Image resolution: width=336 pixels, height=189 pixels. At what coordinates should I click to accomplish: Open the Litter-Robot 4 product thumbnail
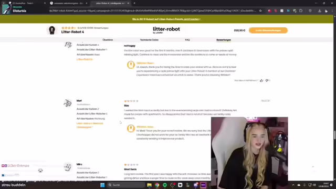pos(52,30)
